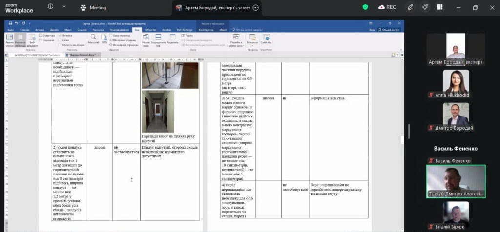Enable Область навигации checkbox

tap(60, 45)
